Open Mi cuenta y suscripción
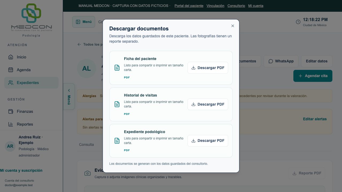This screenshot has width=342, height=192. 21,170
